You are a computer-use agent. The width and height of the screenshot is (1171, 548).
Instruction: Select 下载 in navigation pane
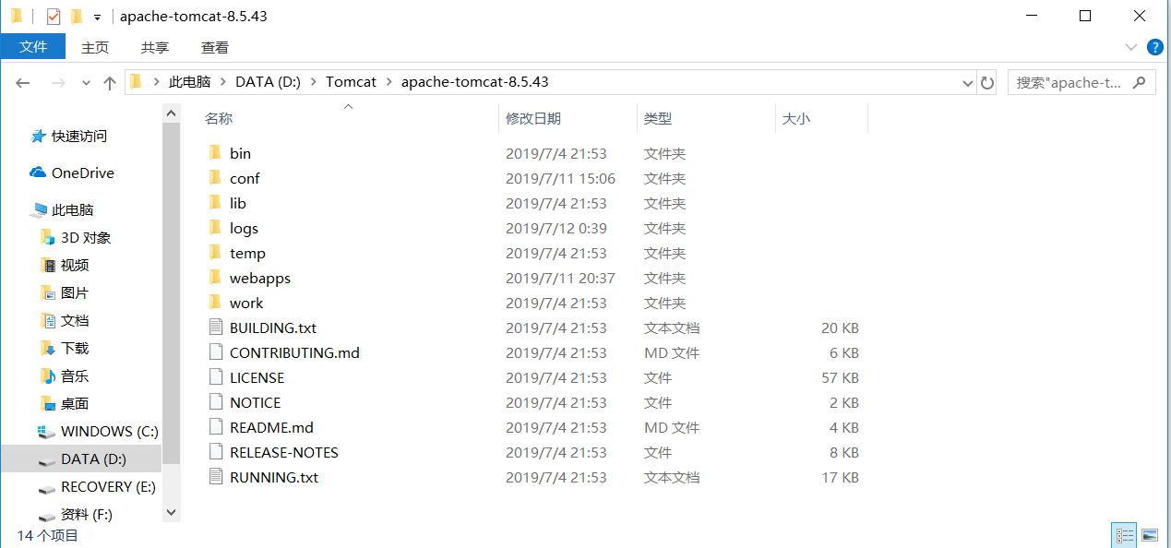(75, 349)
